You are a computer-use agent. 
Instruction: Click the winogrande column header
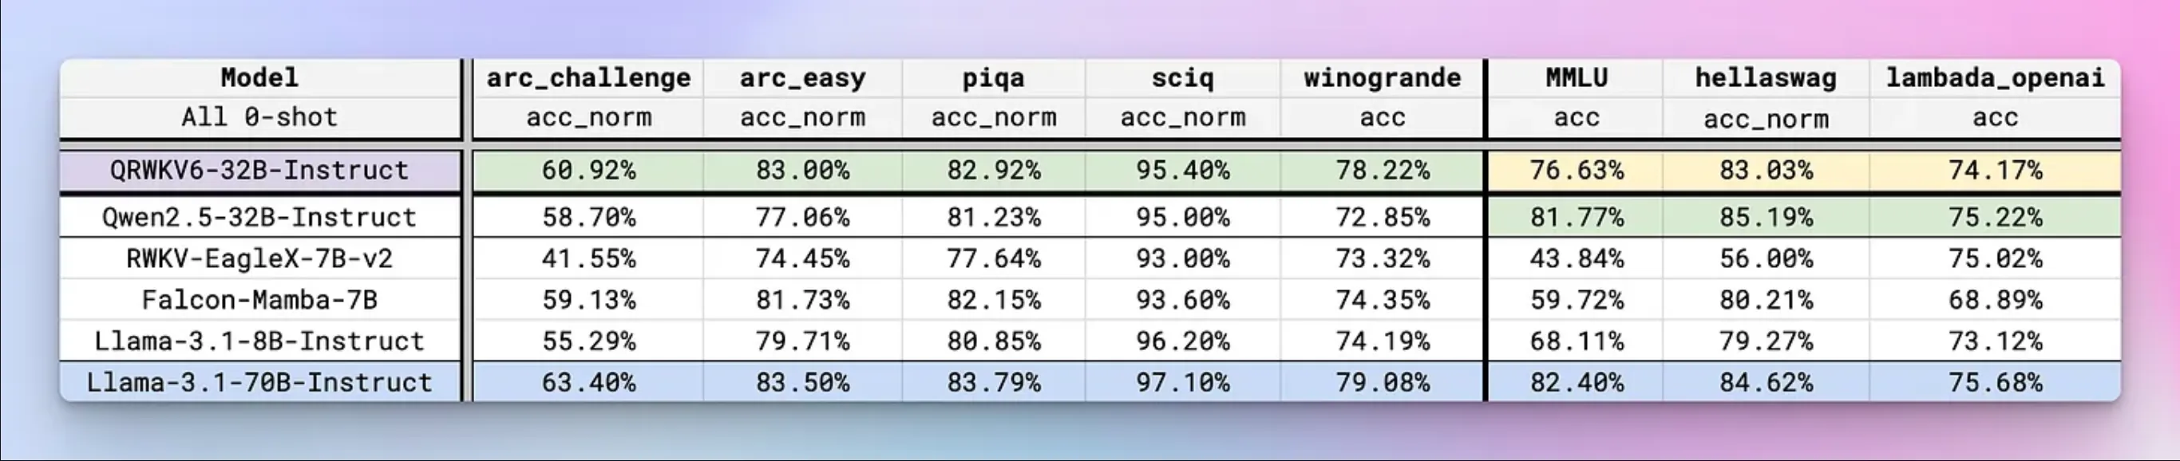pos(1382,79)
